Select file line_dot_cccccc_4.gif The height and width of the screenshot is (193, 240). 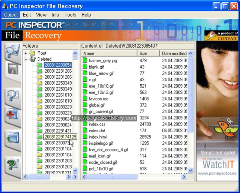(108, 150)
